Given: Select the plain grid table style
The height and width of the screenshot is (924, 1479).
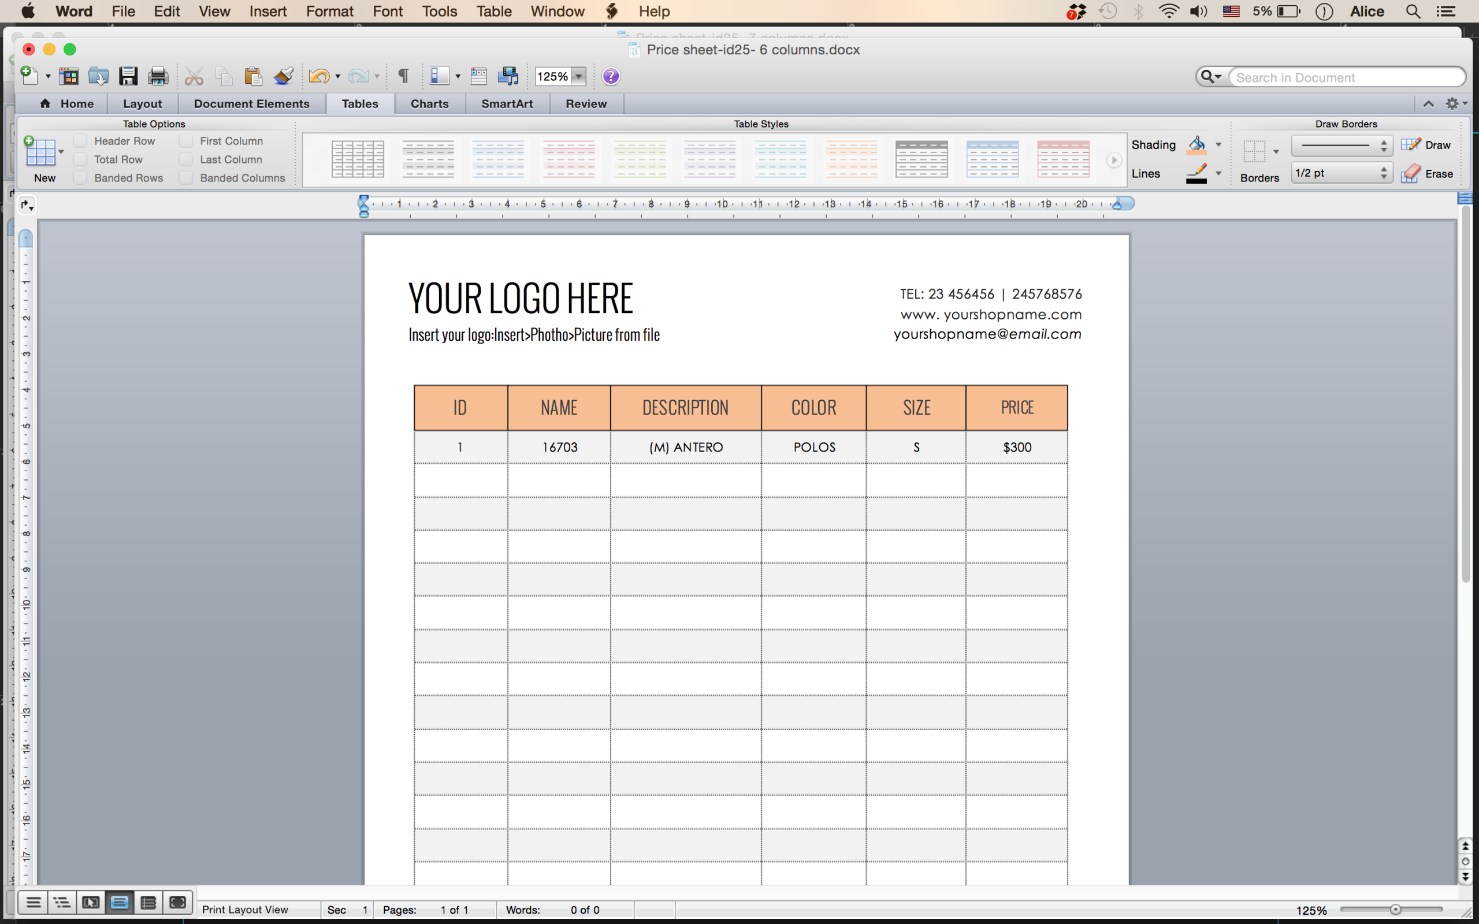Looking at the screenshot, I should [358, 159].
